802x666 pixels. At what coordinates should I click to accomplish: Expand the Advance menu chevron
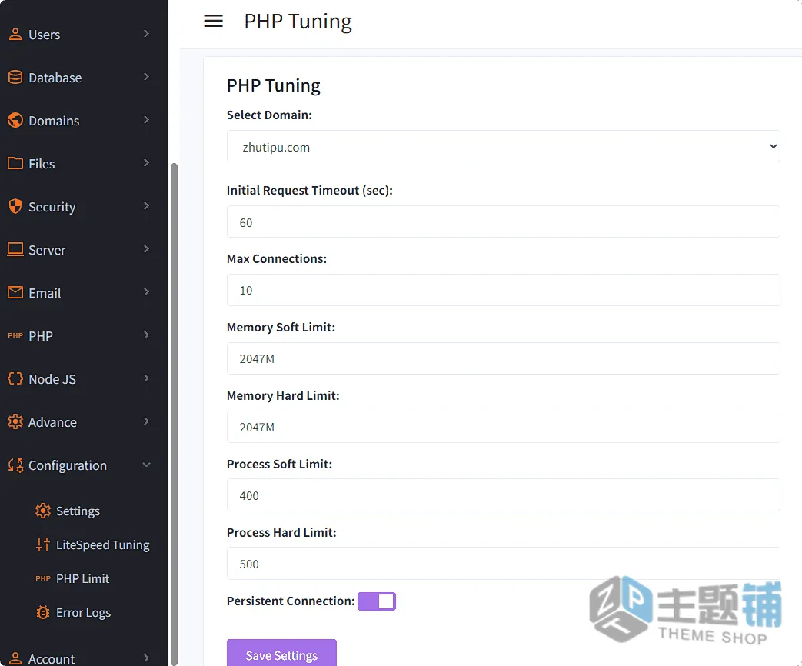point(146,421)
